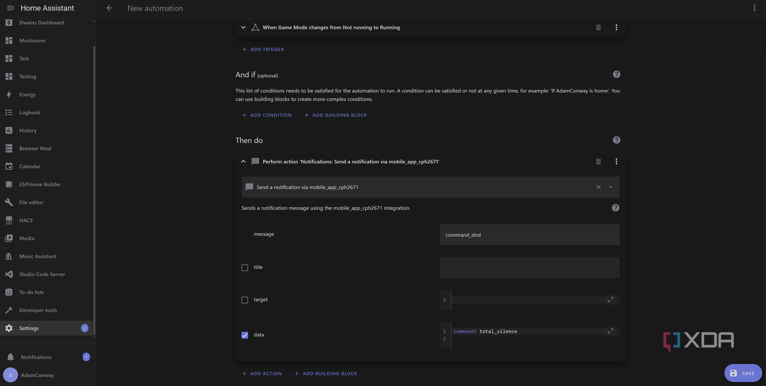Image resolution: width=766 pixels, height=386 pixels.
Task: Open Studio Code Server in the sidebar
Action: coord(47,274)
